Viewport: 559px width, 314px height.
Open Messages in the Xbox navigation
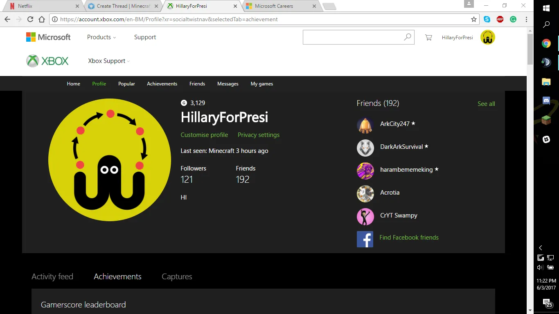pyautogui.click(x=228, y=84)
